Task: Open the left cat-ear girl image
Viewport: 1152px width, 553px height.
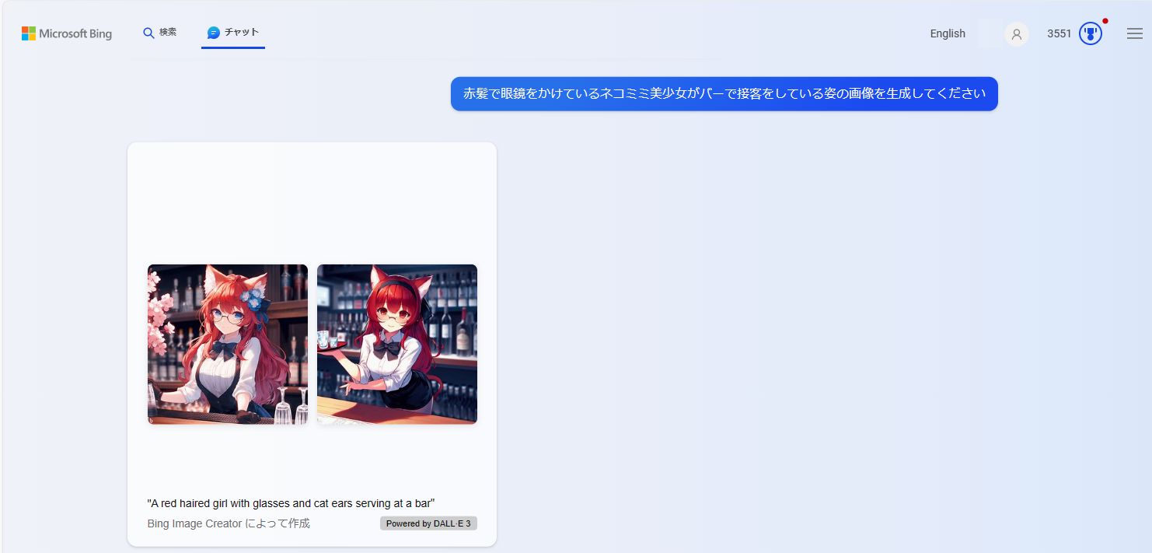Action: pos(226,344)
